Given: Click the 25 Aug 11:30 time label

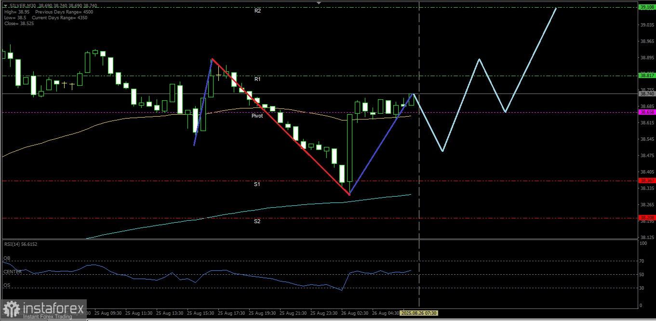Looking at the screenshot, I should tap(139, 313).
